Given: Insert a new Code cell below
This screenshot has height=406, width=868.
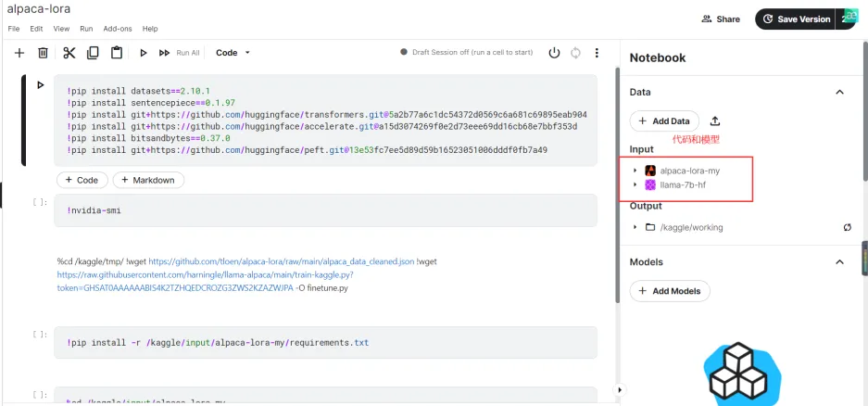Looking at the screenshot, I should (x=82, y=180).
